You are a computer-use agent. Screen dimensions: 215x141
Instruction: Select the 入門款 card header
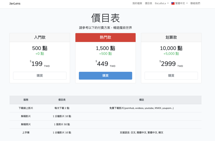coord(40,37)
